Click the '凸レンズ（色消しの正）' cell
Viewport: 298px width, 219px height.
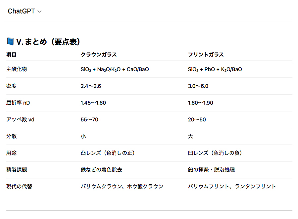pyautogui.click(x=108, y=153)
